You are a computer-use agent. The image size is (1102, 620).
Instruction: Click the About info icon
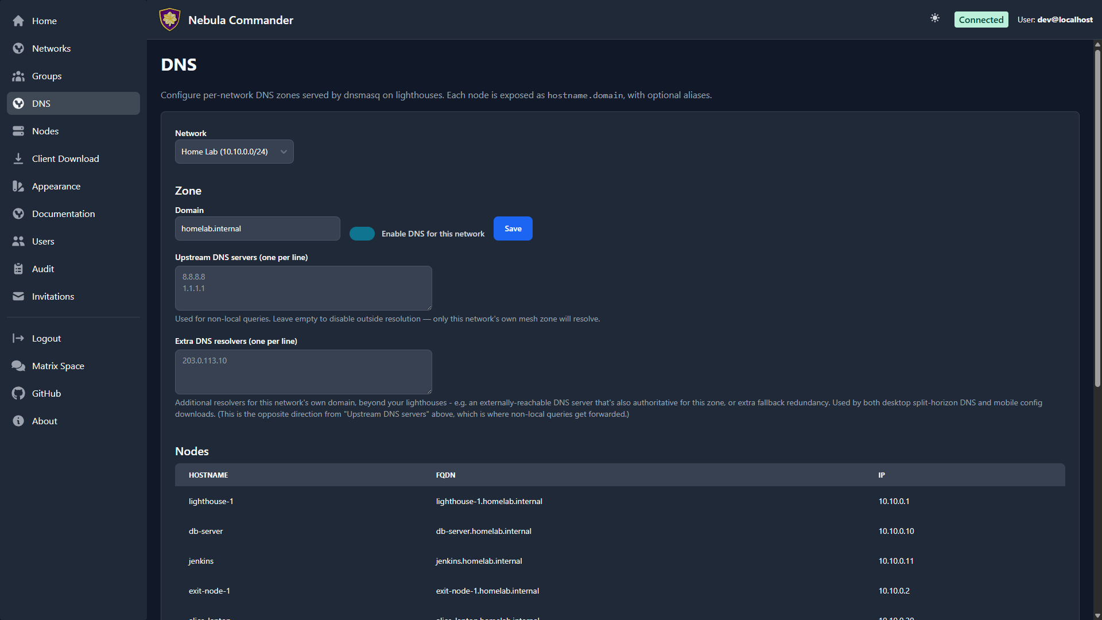(18, 421)
